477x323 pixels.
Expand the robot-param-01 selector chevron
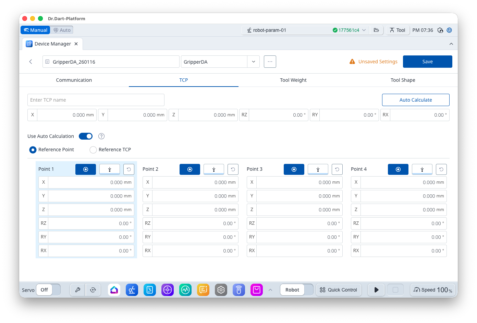click(x=364, y=30)
